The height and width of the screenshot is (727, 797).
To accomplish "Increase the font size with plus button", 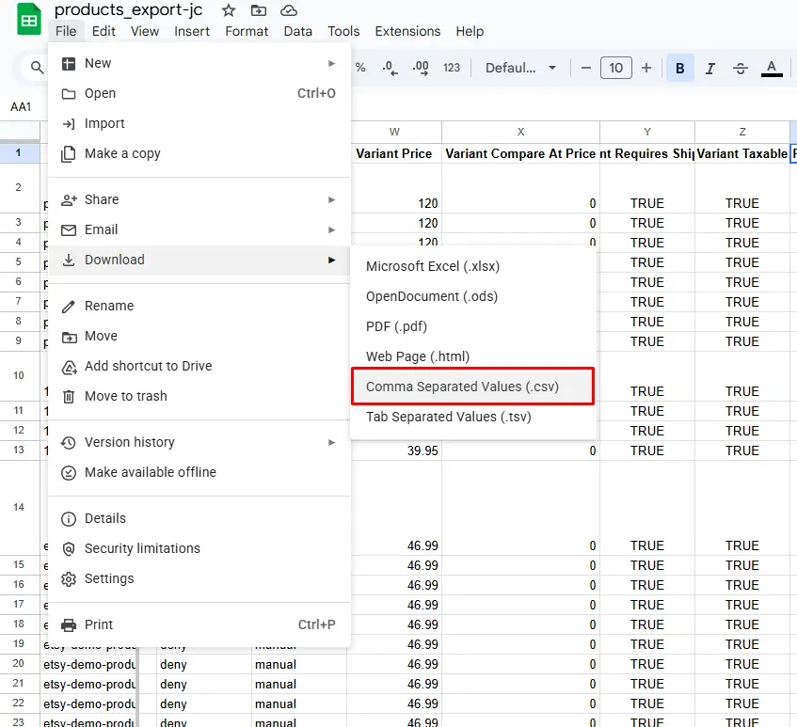I will point(646,68).
